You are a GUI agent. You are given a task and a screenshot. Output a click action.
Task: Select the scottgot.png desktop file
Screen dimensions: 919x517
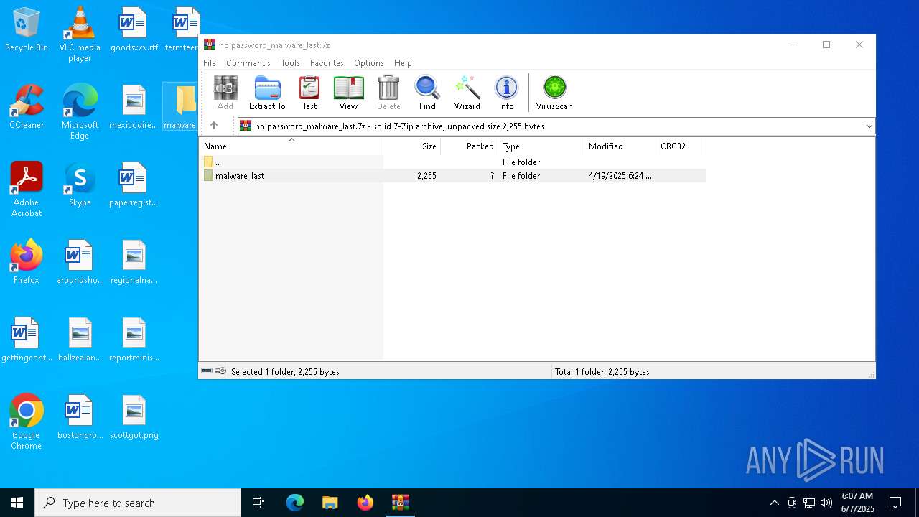[134, 417]
